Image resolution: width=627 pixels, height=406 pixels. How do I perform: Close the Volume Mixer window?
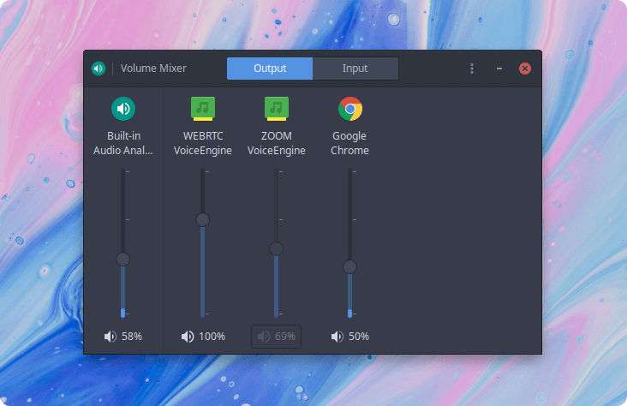coord(525,69)
